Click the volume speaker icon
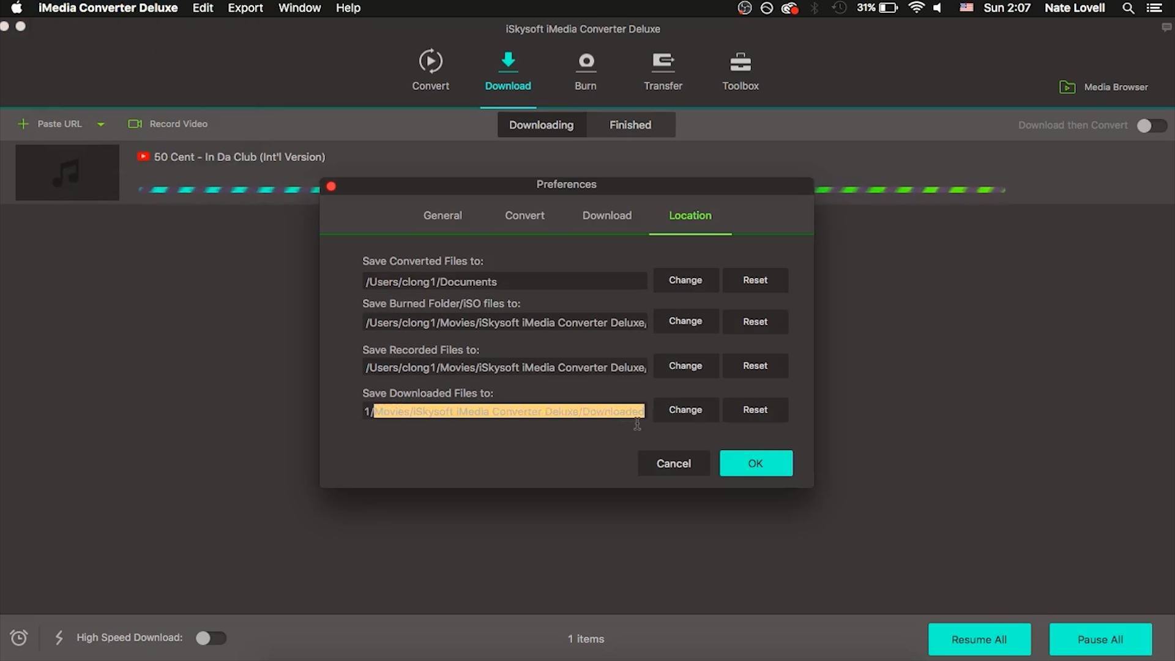The image size is (1175, 661). (938, 8)
